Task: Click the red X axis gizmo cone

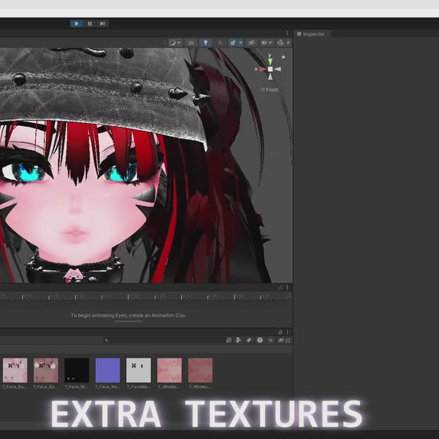Action: 263,69
